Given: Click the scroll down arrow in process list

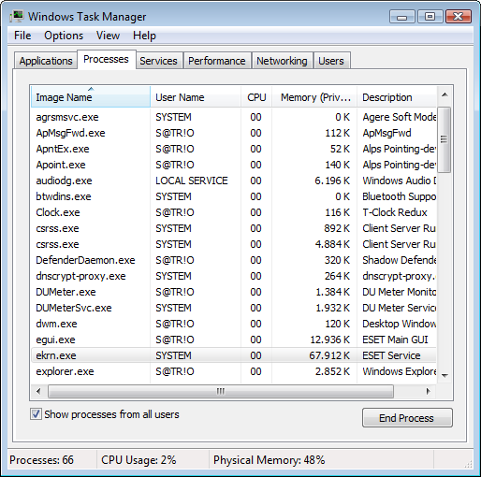Looking at the screenshot, I should 445,375.
